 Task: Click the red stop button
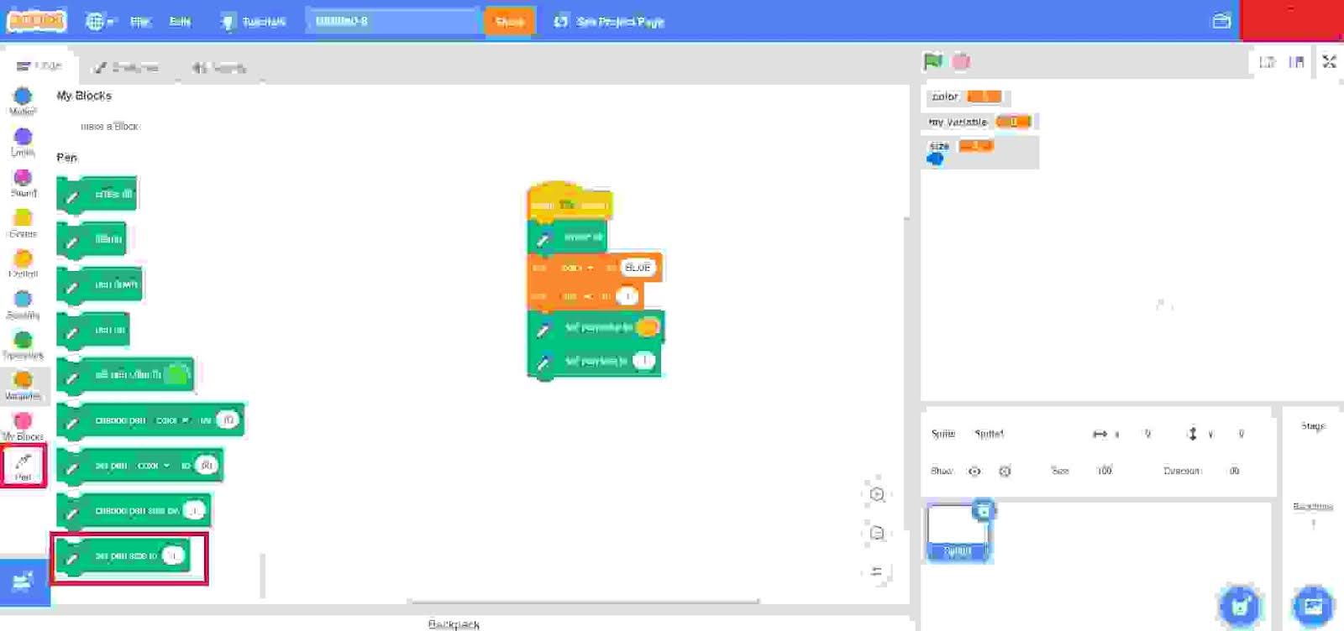pos(962,61)
